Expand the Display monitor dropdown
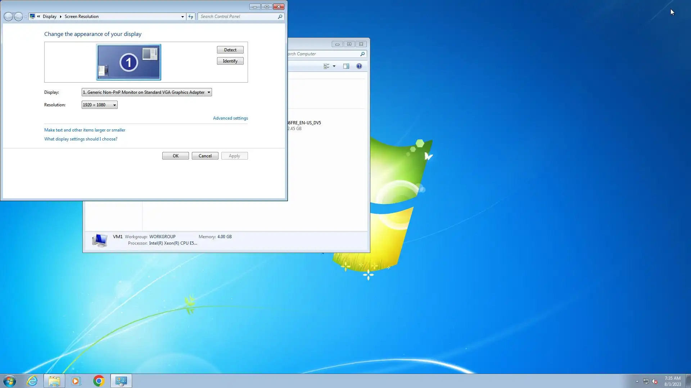 (x=146, y=92)
